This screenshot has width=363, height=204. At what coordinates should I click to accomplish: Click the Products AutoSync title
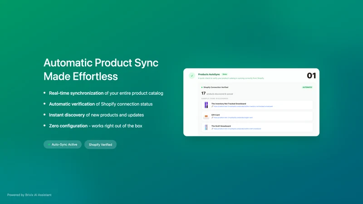tap(209, 74)
